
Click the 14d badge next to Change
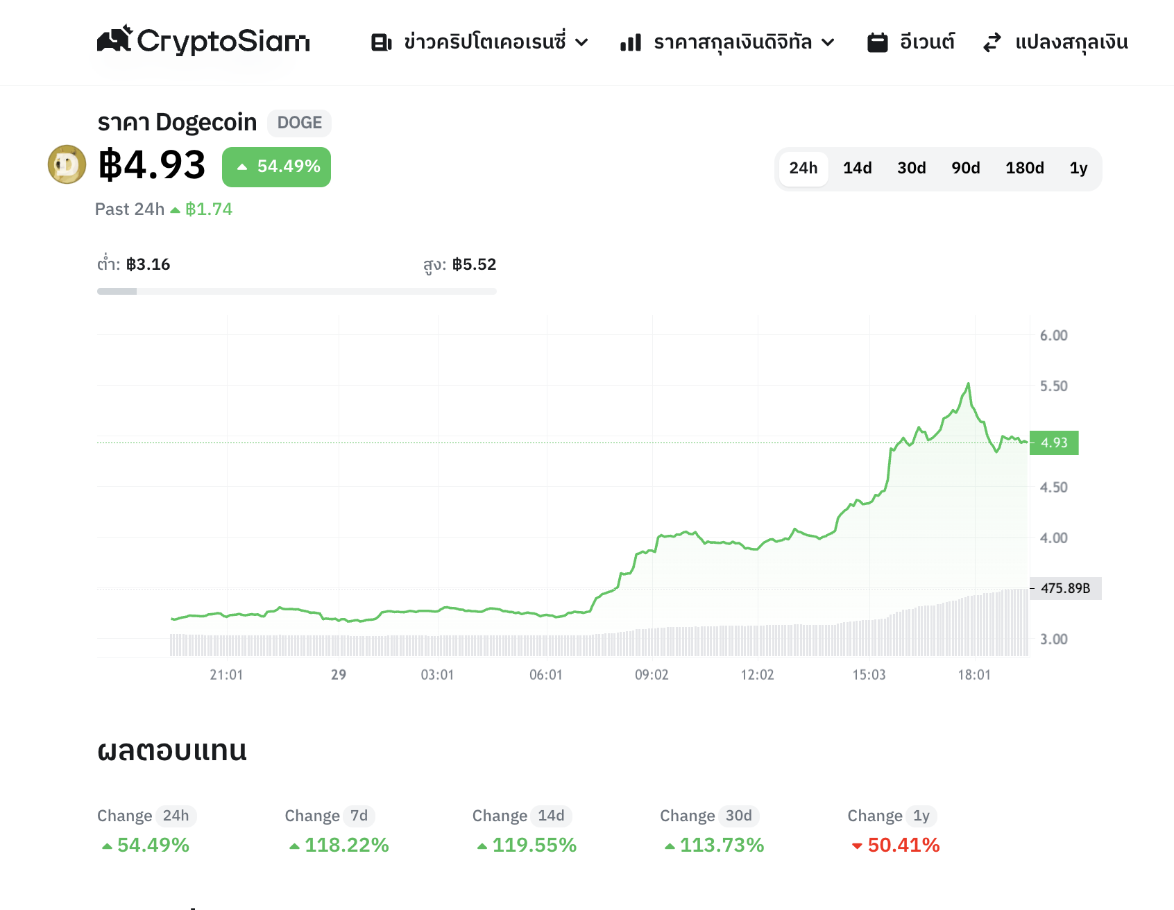551,816
